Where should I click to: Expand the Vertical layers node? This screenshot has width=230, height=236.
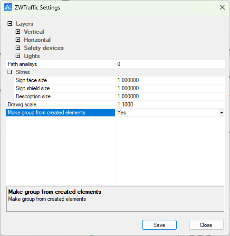pyautogui.click(x=18, y=32)
